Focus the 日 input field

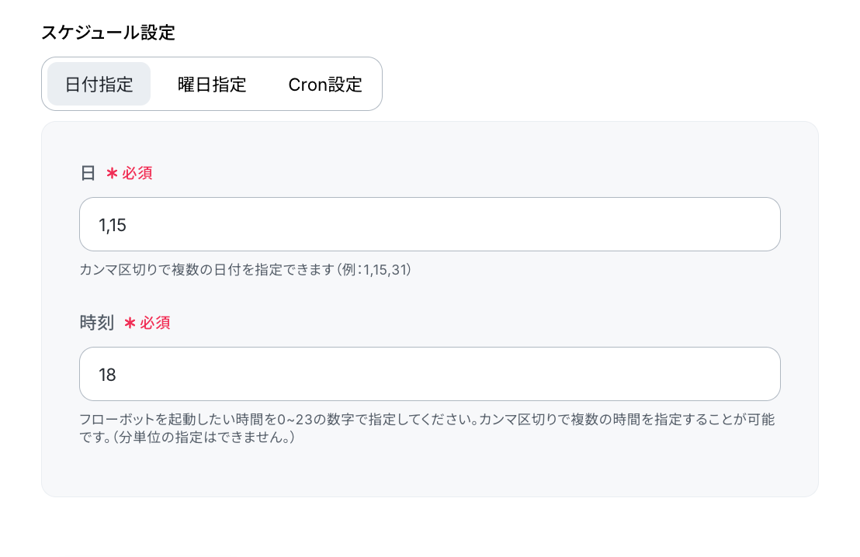(x=429, y=224)
